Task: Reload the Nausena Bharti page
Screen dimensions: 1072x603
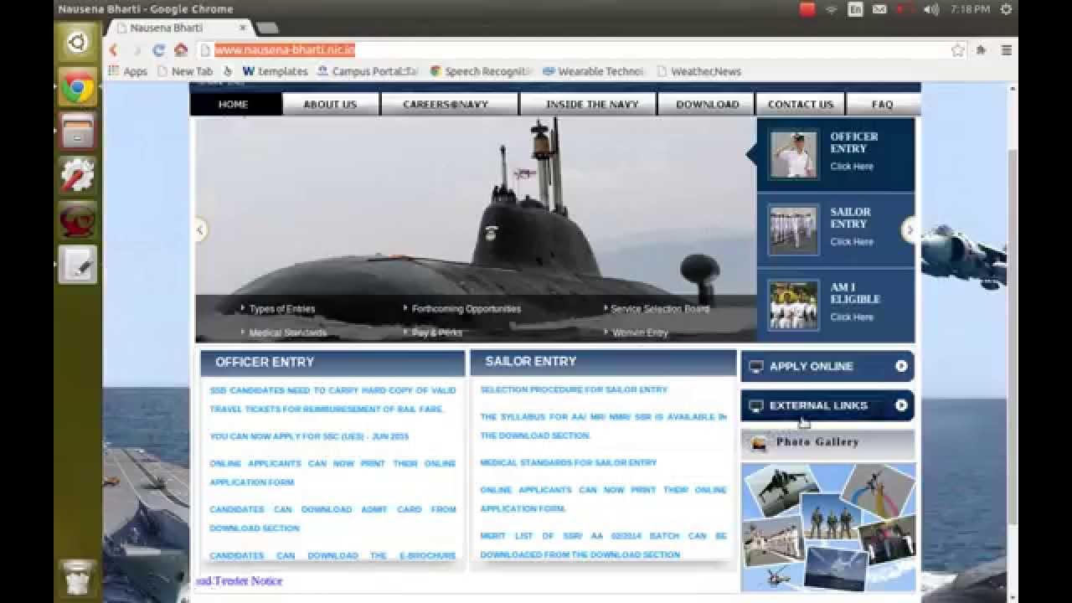Action: 158,50
